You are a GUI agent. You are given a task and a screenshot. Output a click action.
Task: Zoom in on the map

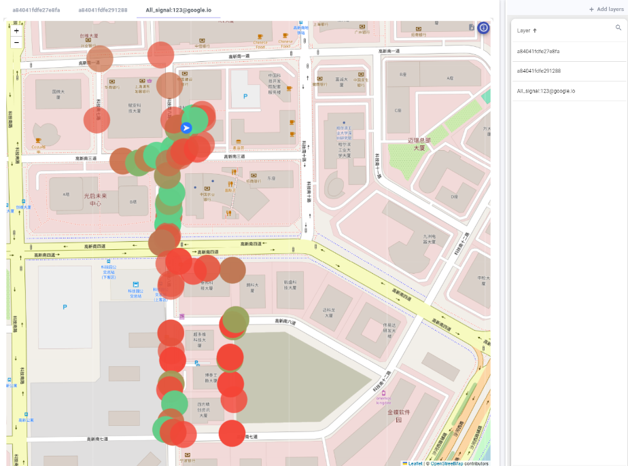(16, 31)
